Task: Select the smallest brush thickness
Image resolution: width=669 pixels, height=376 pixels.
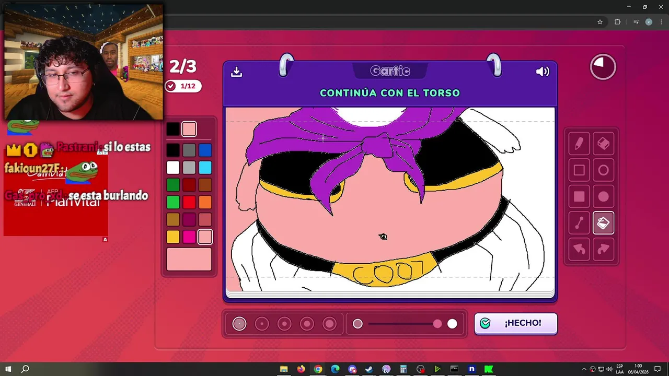Action: pos(239,324)
